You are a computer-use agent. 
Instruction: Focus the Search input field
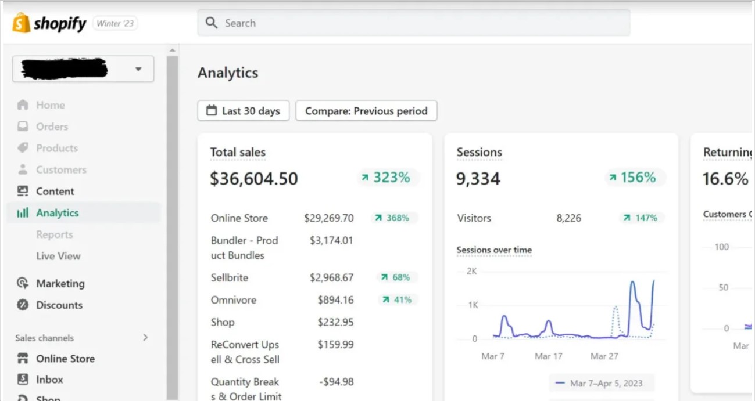pyautogui.click(x=414, y=23)
